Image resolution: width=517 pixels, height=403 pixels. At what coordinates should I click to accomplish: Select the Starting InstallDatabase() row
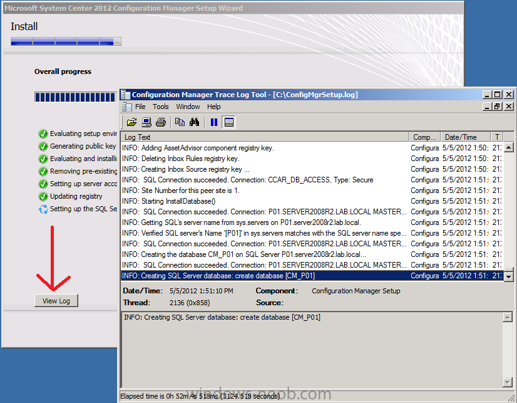[312, 201]
